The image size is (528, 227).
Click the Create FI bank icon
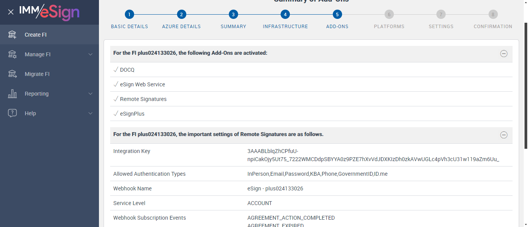pyautogui.click(x=12, y=35)
